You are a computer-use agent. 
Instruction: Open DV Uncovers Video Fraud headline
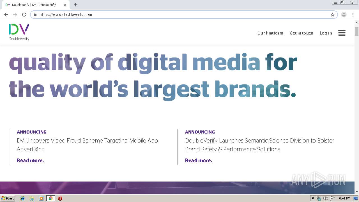87,145
